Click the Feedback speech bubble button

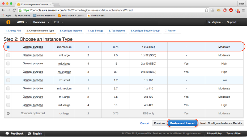pyautogui.click(x=15, y=134)
